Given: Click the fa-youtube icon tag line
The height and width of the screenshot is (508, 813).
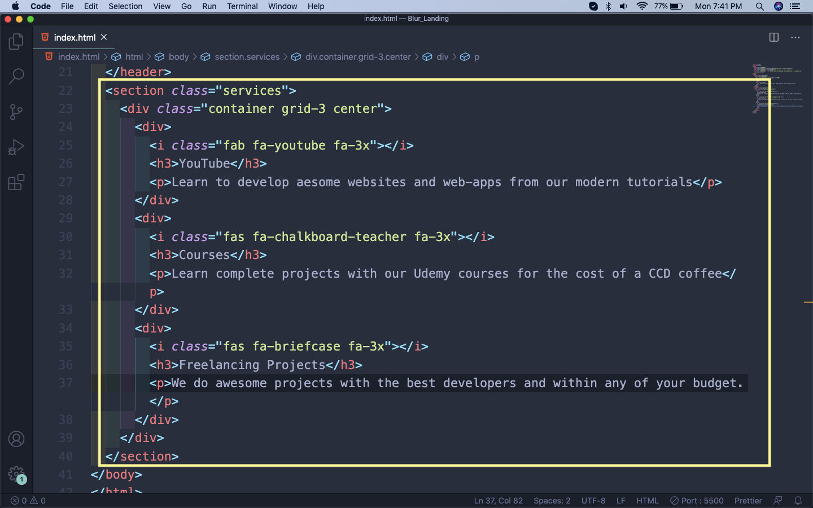Looking at the screenshot, I should 281,146.
